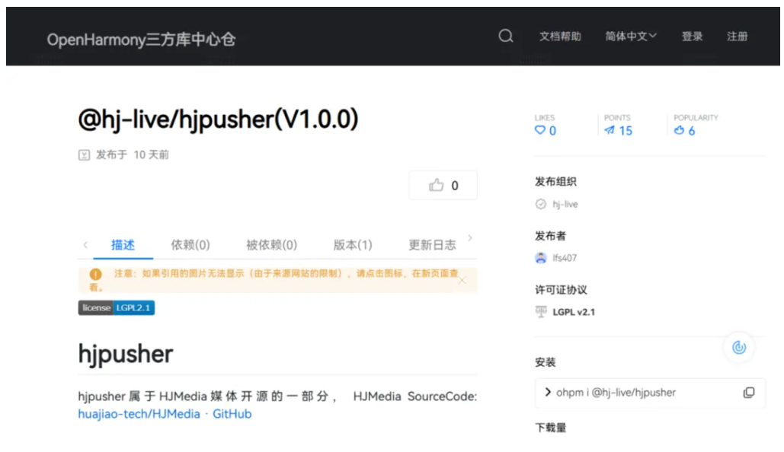The width and height of the screenshot is (784, 452).
Task: Click the floating round blue assistant button
Action: click(738, 347)
